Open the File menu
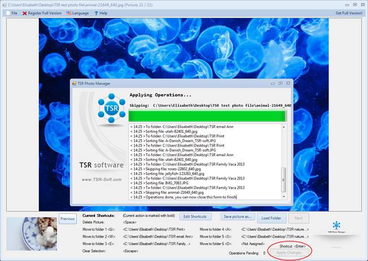Screen dimensions: 368x261 (12, 12)
